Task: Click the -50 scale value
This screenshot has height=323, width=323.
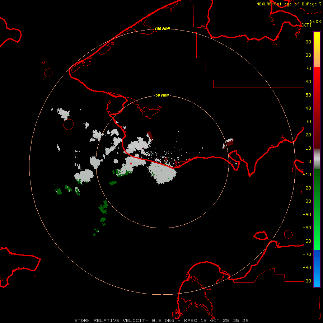Action: click(x=307, y=228)
